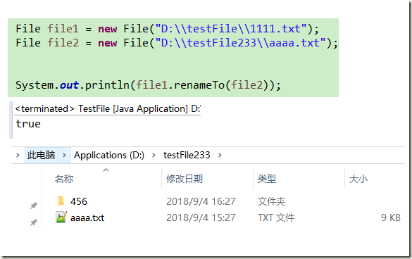
Task: Expand the chevron before 此电脑
Action: tap(18, 156)
